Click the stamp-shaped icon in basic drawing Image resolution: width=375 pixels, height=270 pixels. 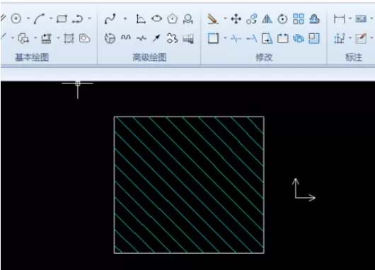[x=47, y=38]
